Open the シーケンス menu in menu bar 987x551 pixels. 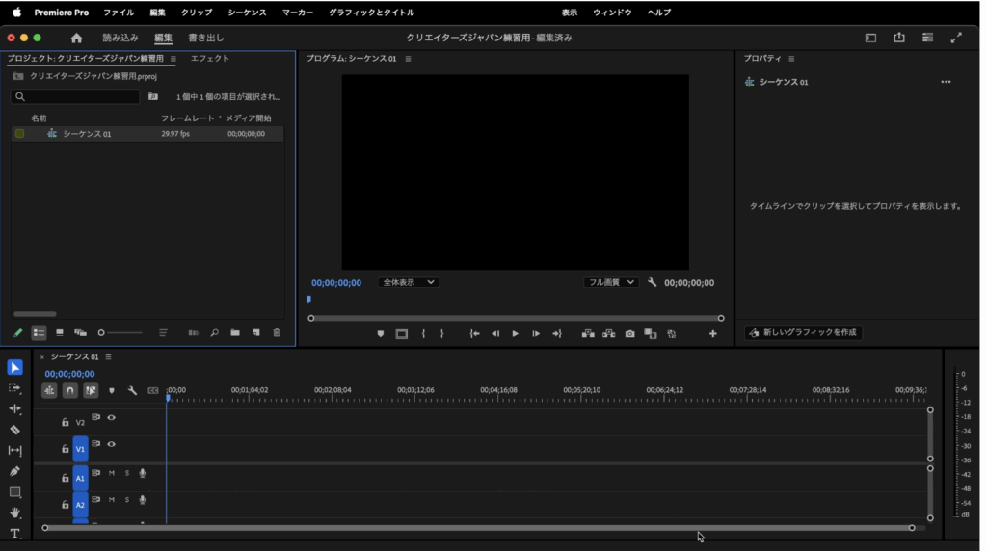pos(247,13)
